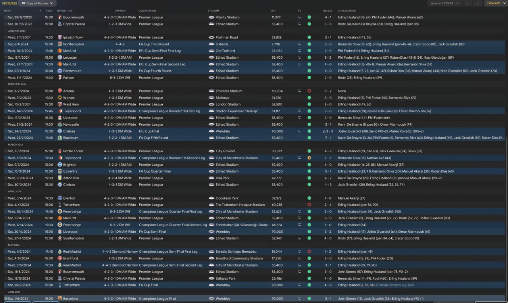The image size is (508, 303).
Task: Sort fixtures by the Date column header
Action: 7,11
